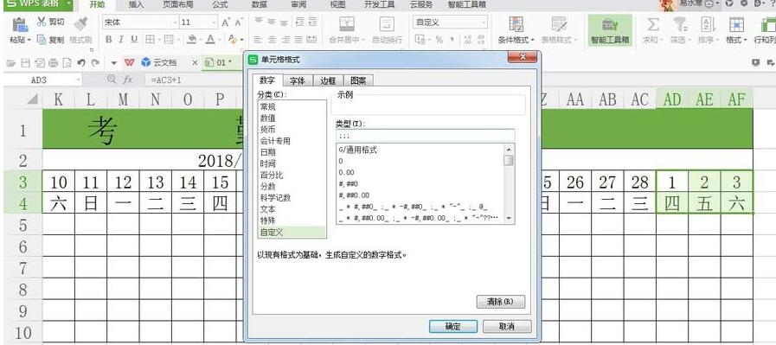Click the Paste (粘贴) clipboard icon

(x=20, y=24)
